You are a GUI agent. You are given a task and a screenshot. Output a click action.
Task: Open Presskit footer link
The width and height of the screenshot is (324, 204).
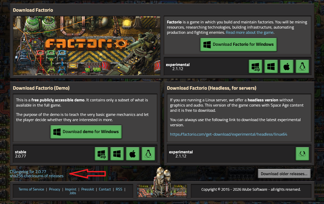tap(88, 189)
